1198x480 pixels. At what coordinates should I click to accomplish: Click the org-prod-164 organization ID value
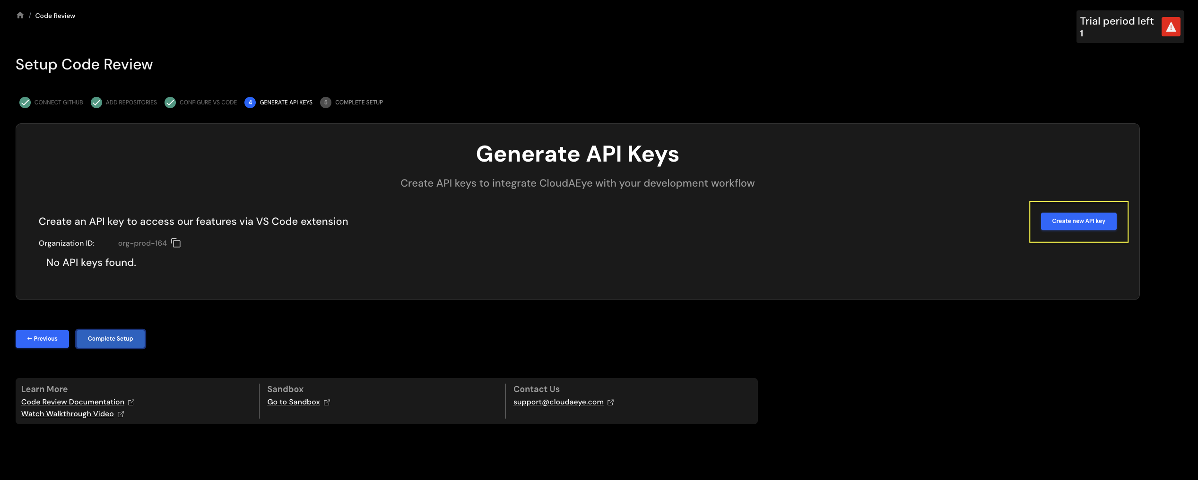pos(142,243)
